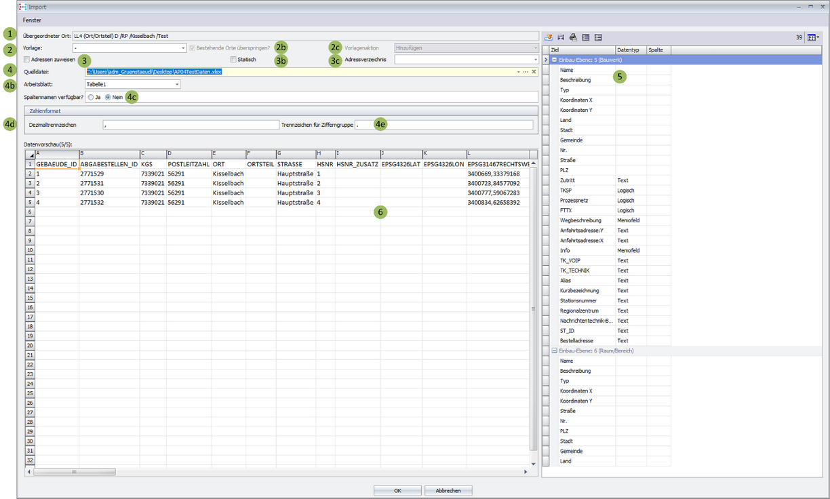Toggle the Adressen zuweisen checkbox
Image resolution: width=830 pixels, height=499 pixels.
point(27,60)
